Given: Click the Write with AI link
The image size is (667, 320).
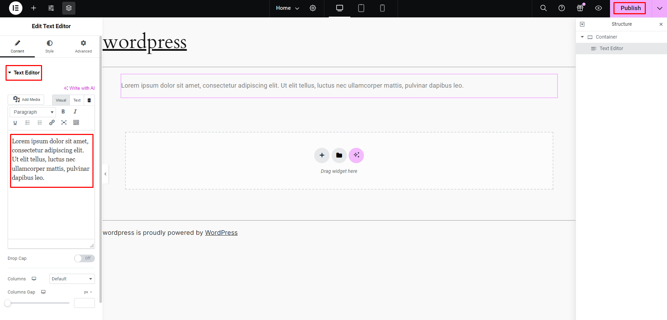Looking at the screenshot, I should [x=79, y=88].
